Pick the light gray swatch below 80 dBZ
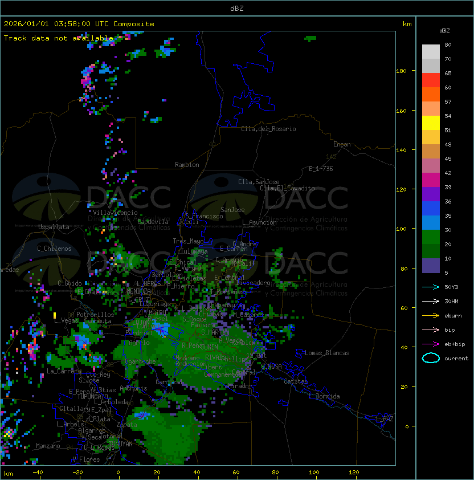Image resolution: width=474 pixels, height=480 pixels. click(x=431, y=52)
